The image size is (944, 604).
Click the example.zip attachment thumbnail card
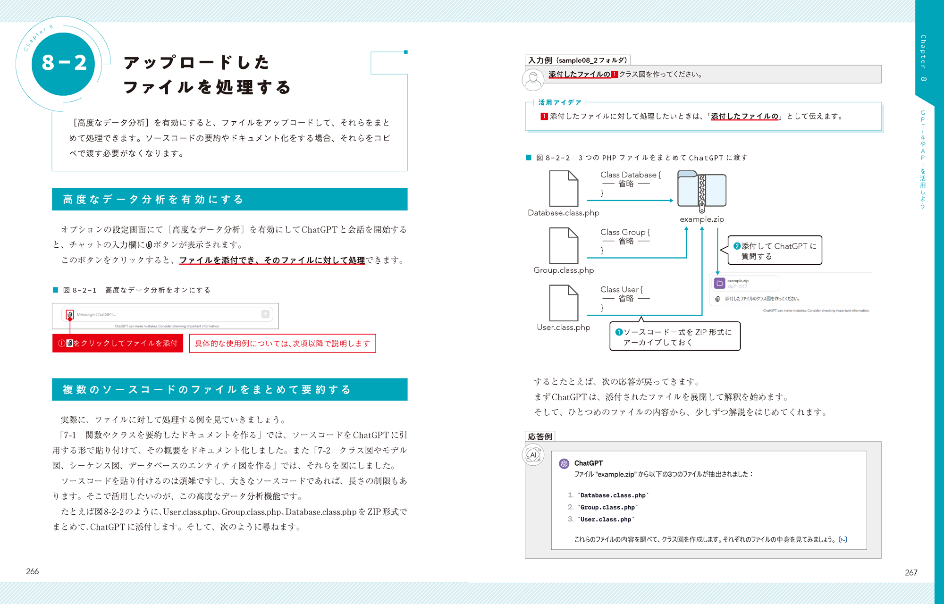[746, 282]
